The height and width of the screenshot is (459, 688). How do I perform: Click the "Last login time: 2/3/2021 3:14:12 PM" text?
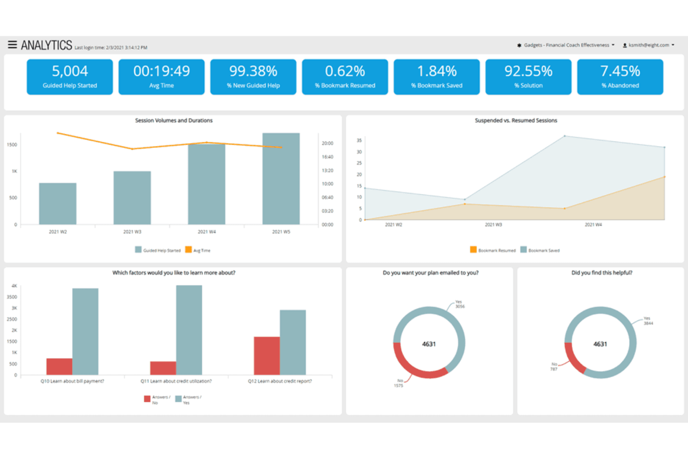(111, 47)
